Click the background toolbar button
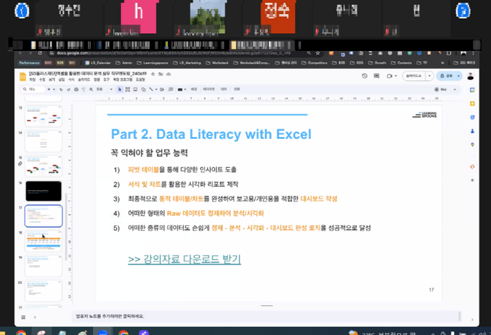491x335 pixels. tap(194, 89)
